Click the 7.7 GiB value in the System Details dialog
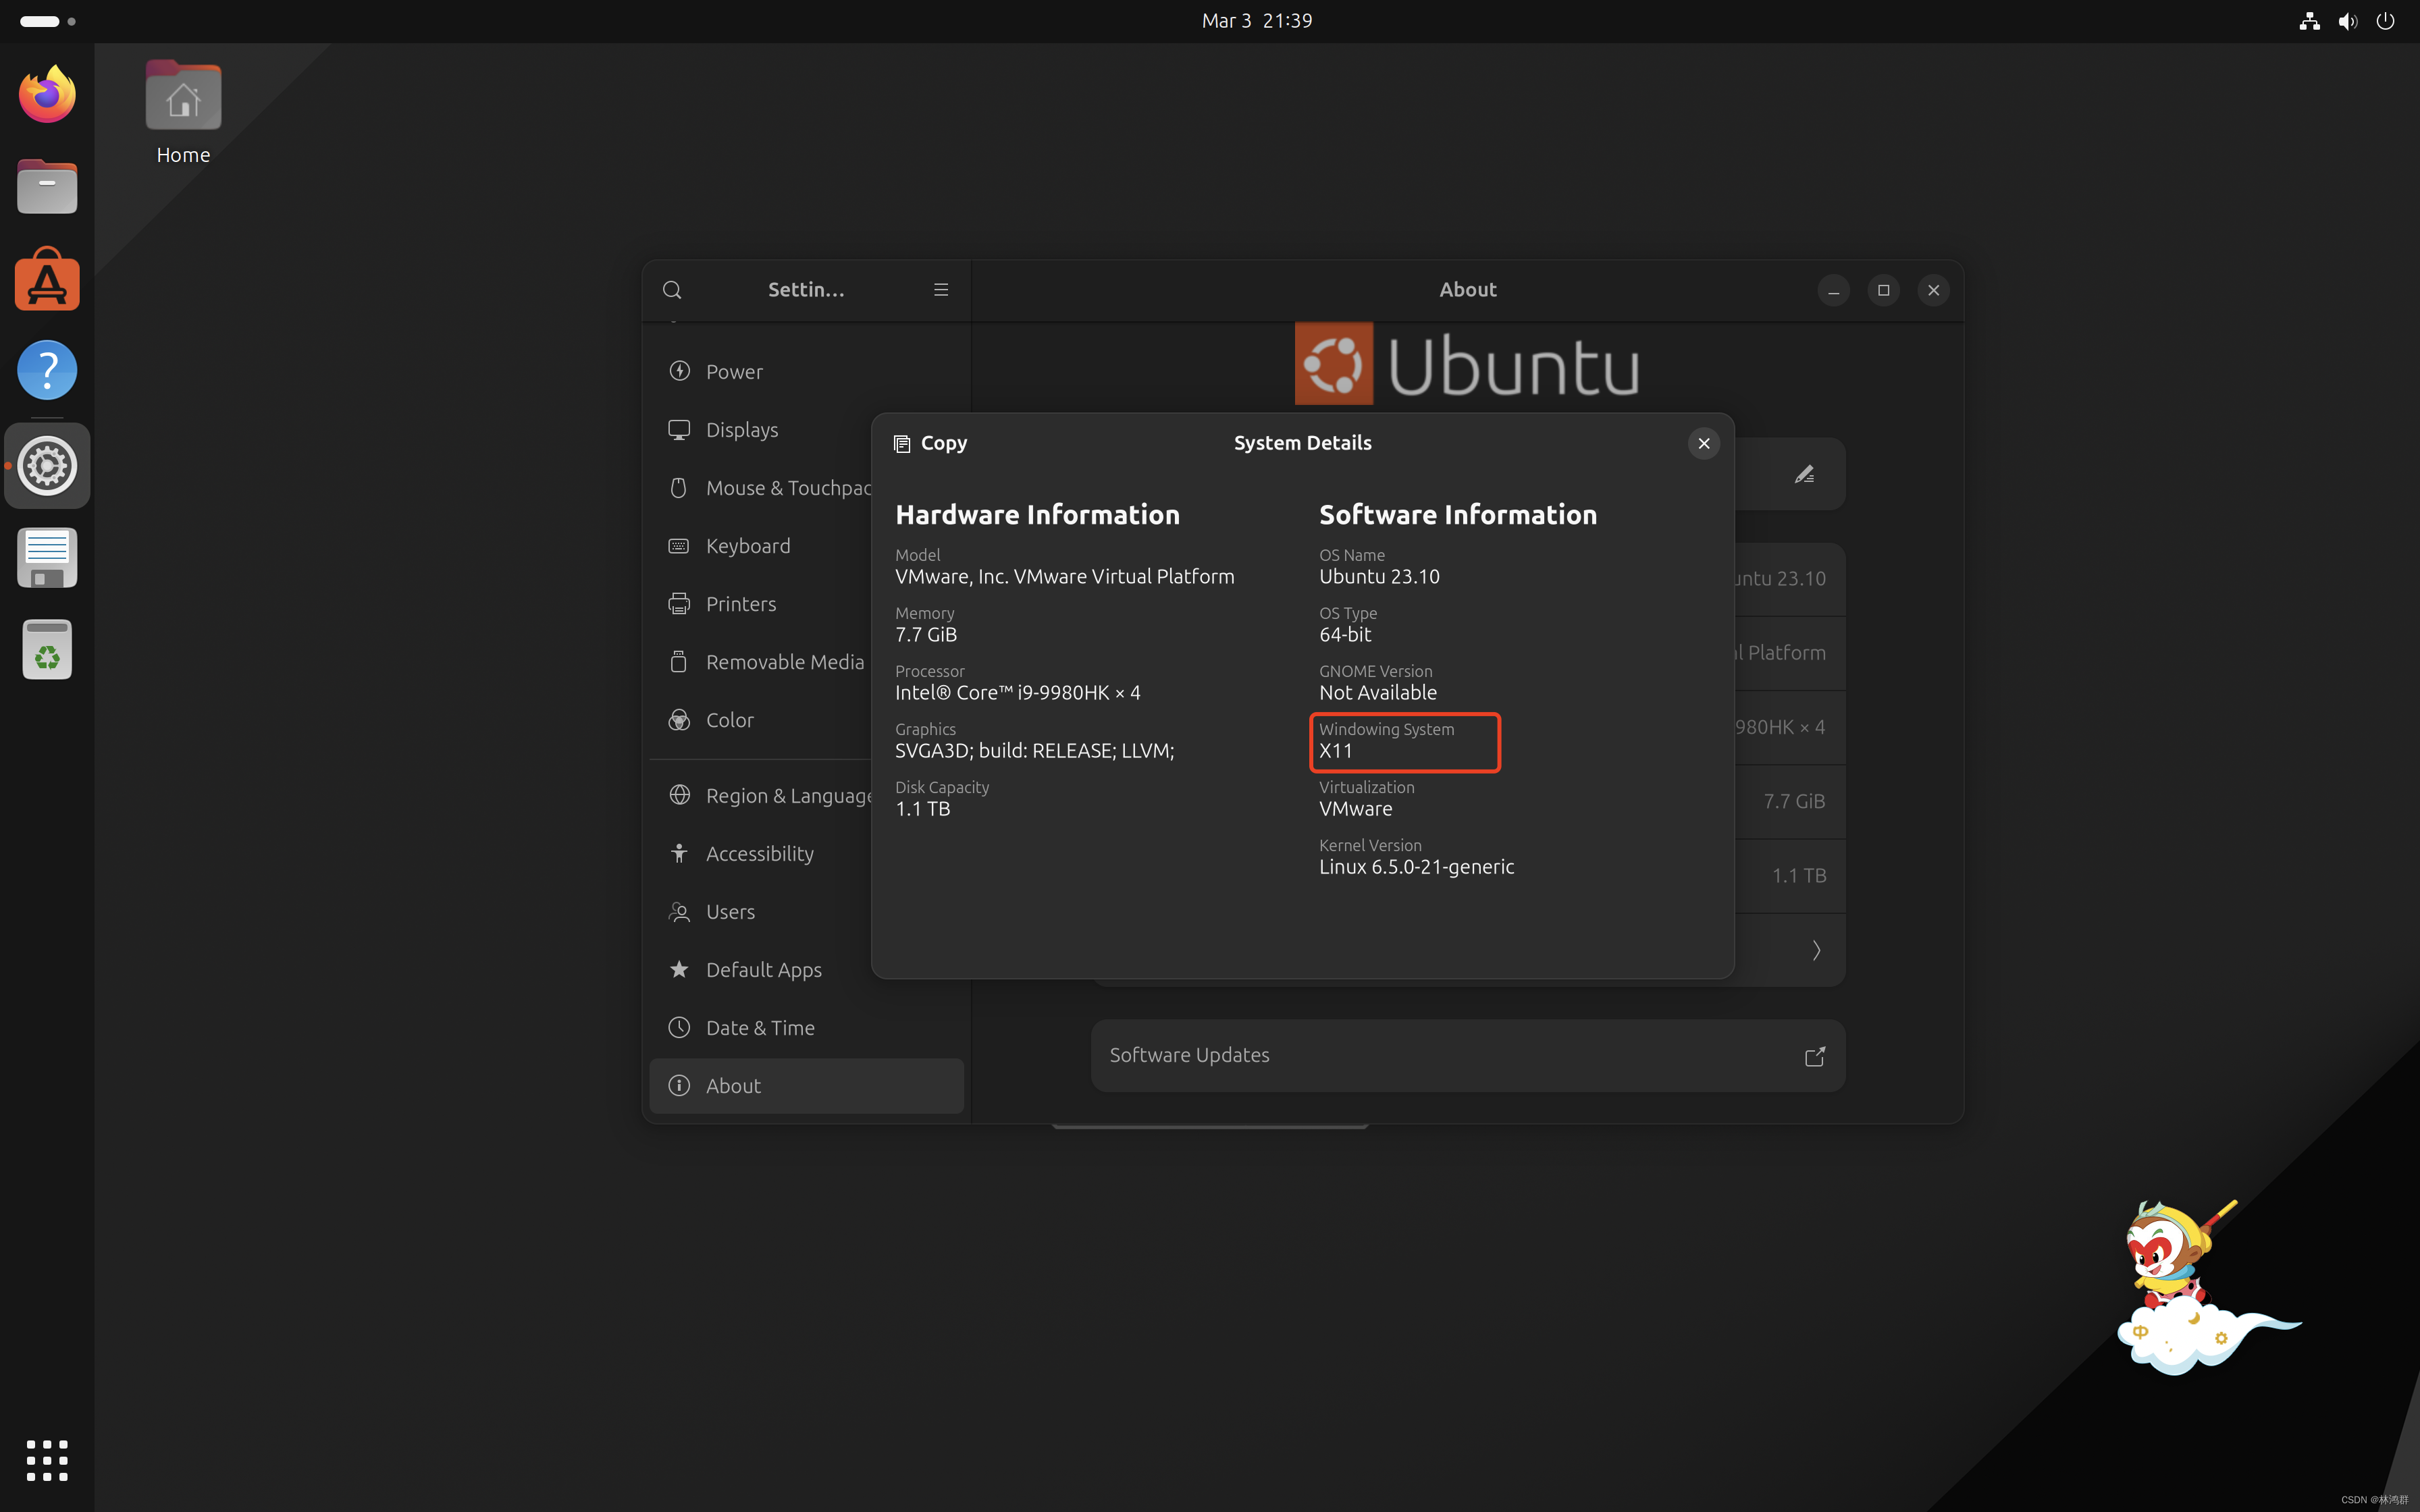The height and width of the screenshot is (1512, 2420). 926,635
